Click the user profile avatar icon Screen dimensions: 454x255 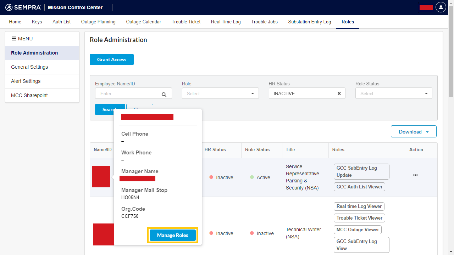(441, 7)
